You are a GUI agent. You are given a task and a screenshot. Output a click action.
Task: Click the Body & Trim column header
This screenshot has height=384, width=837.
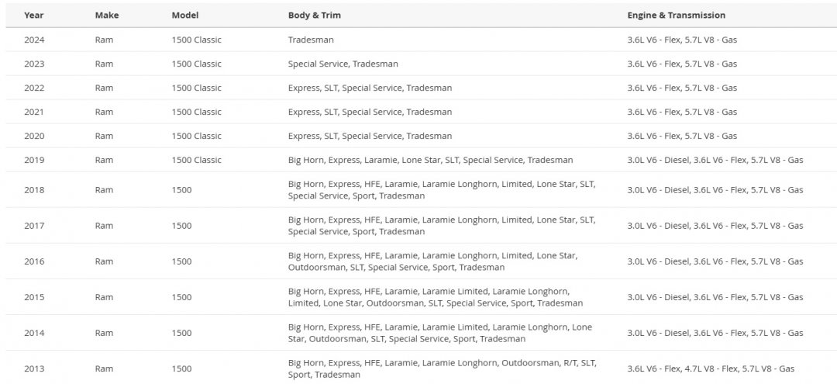315,16
